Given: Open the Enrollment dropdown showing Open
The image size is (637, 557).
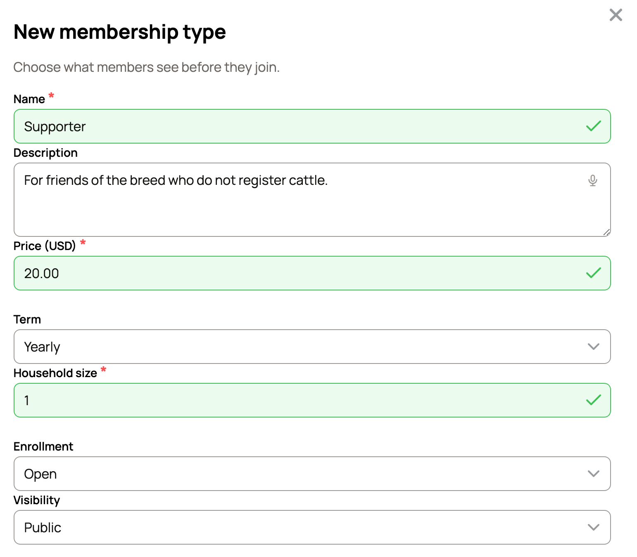Looking at the screenshot, I should (x=312, y=474).
